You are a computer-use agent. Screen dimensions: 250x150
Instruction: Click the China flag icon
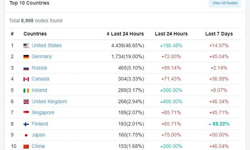(x=26, y=146)
